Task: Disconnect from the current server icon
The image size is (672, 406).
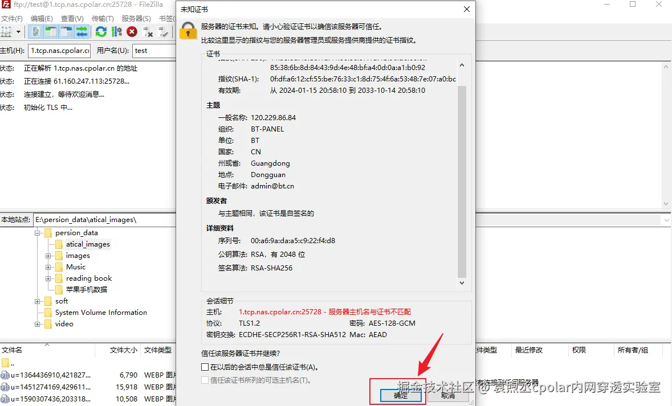Action: point(148,32)
